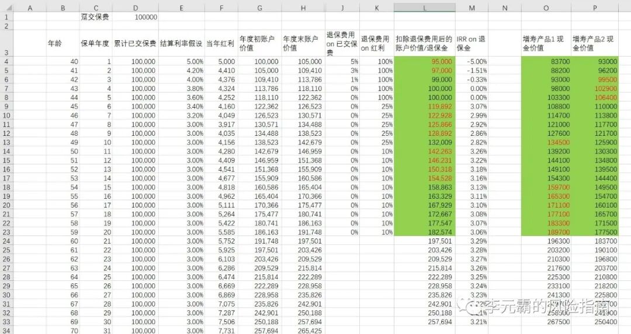Click the IRR on 退保金 header cell

click(x=471, y=43)
